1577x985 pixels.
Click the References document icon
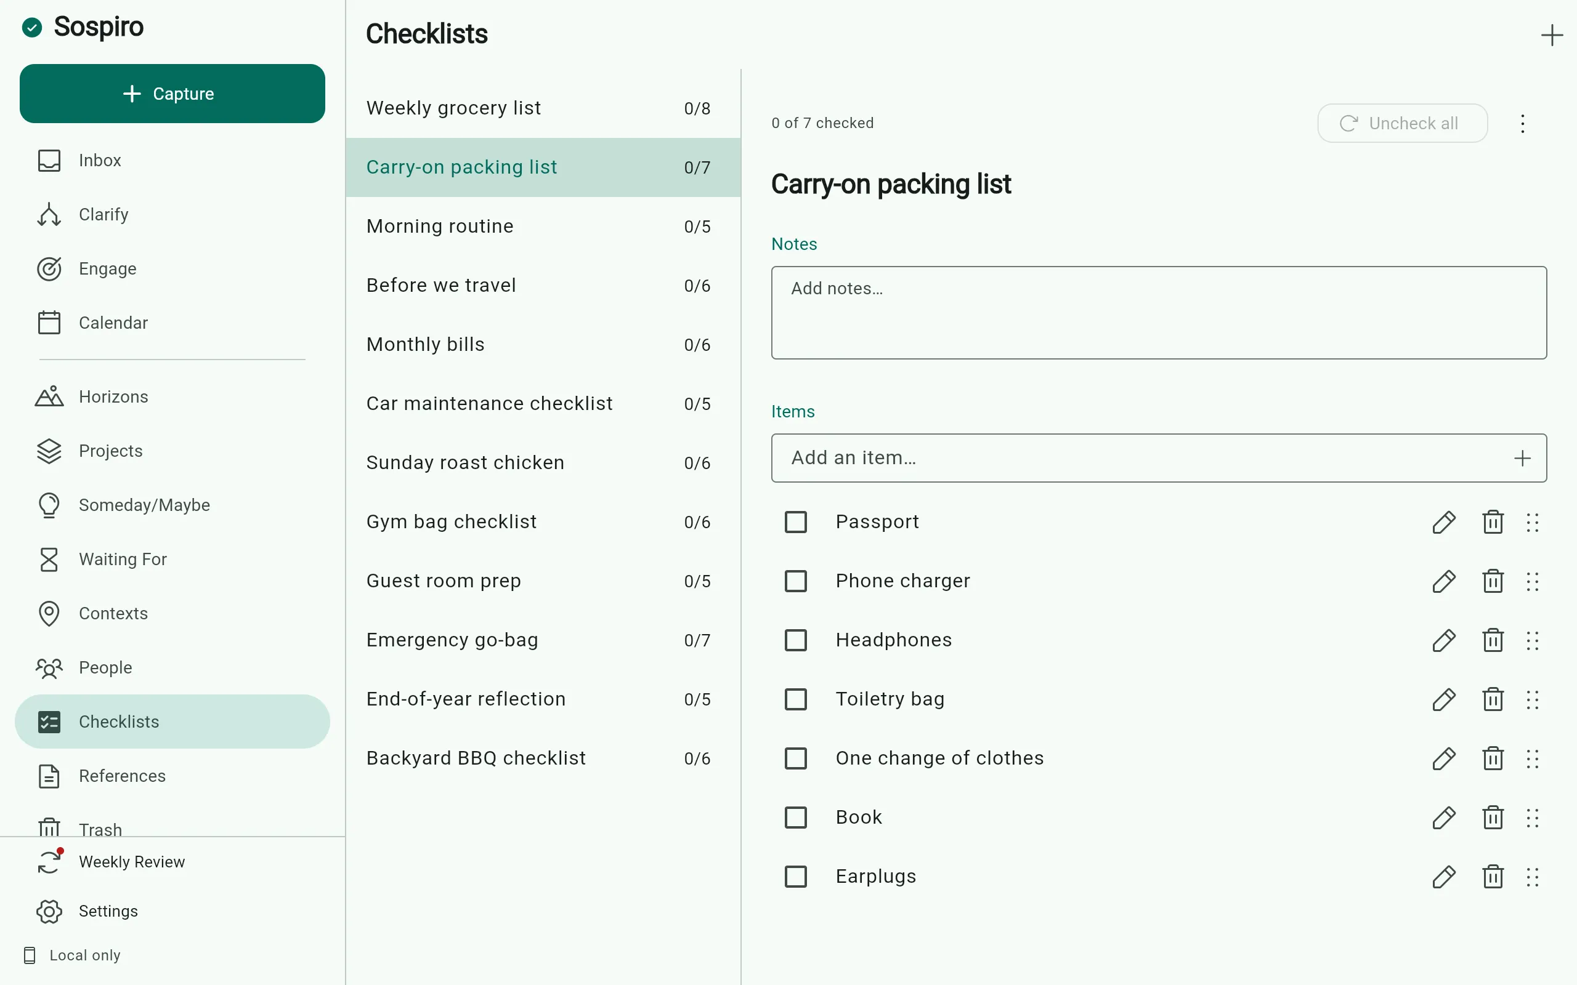point(49,776)
